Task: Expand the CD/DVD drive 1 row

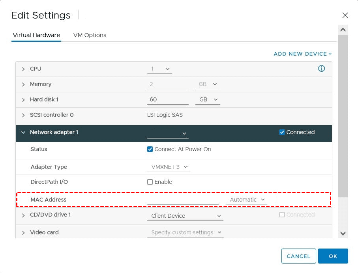Action: pyautogui.click(x=23, y=215)
